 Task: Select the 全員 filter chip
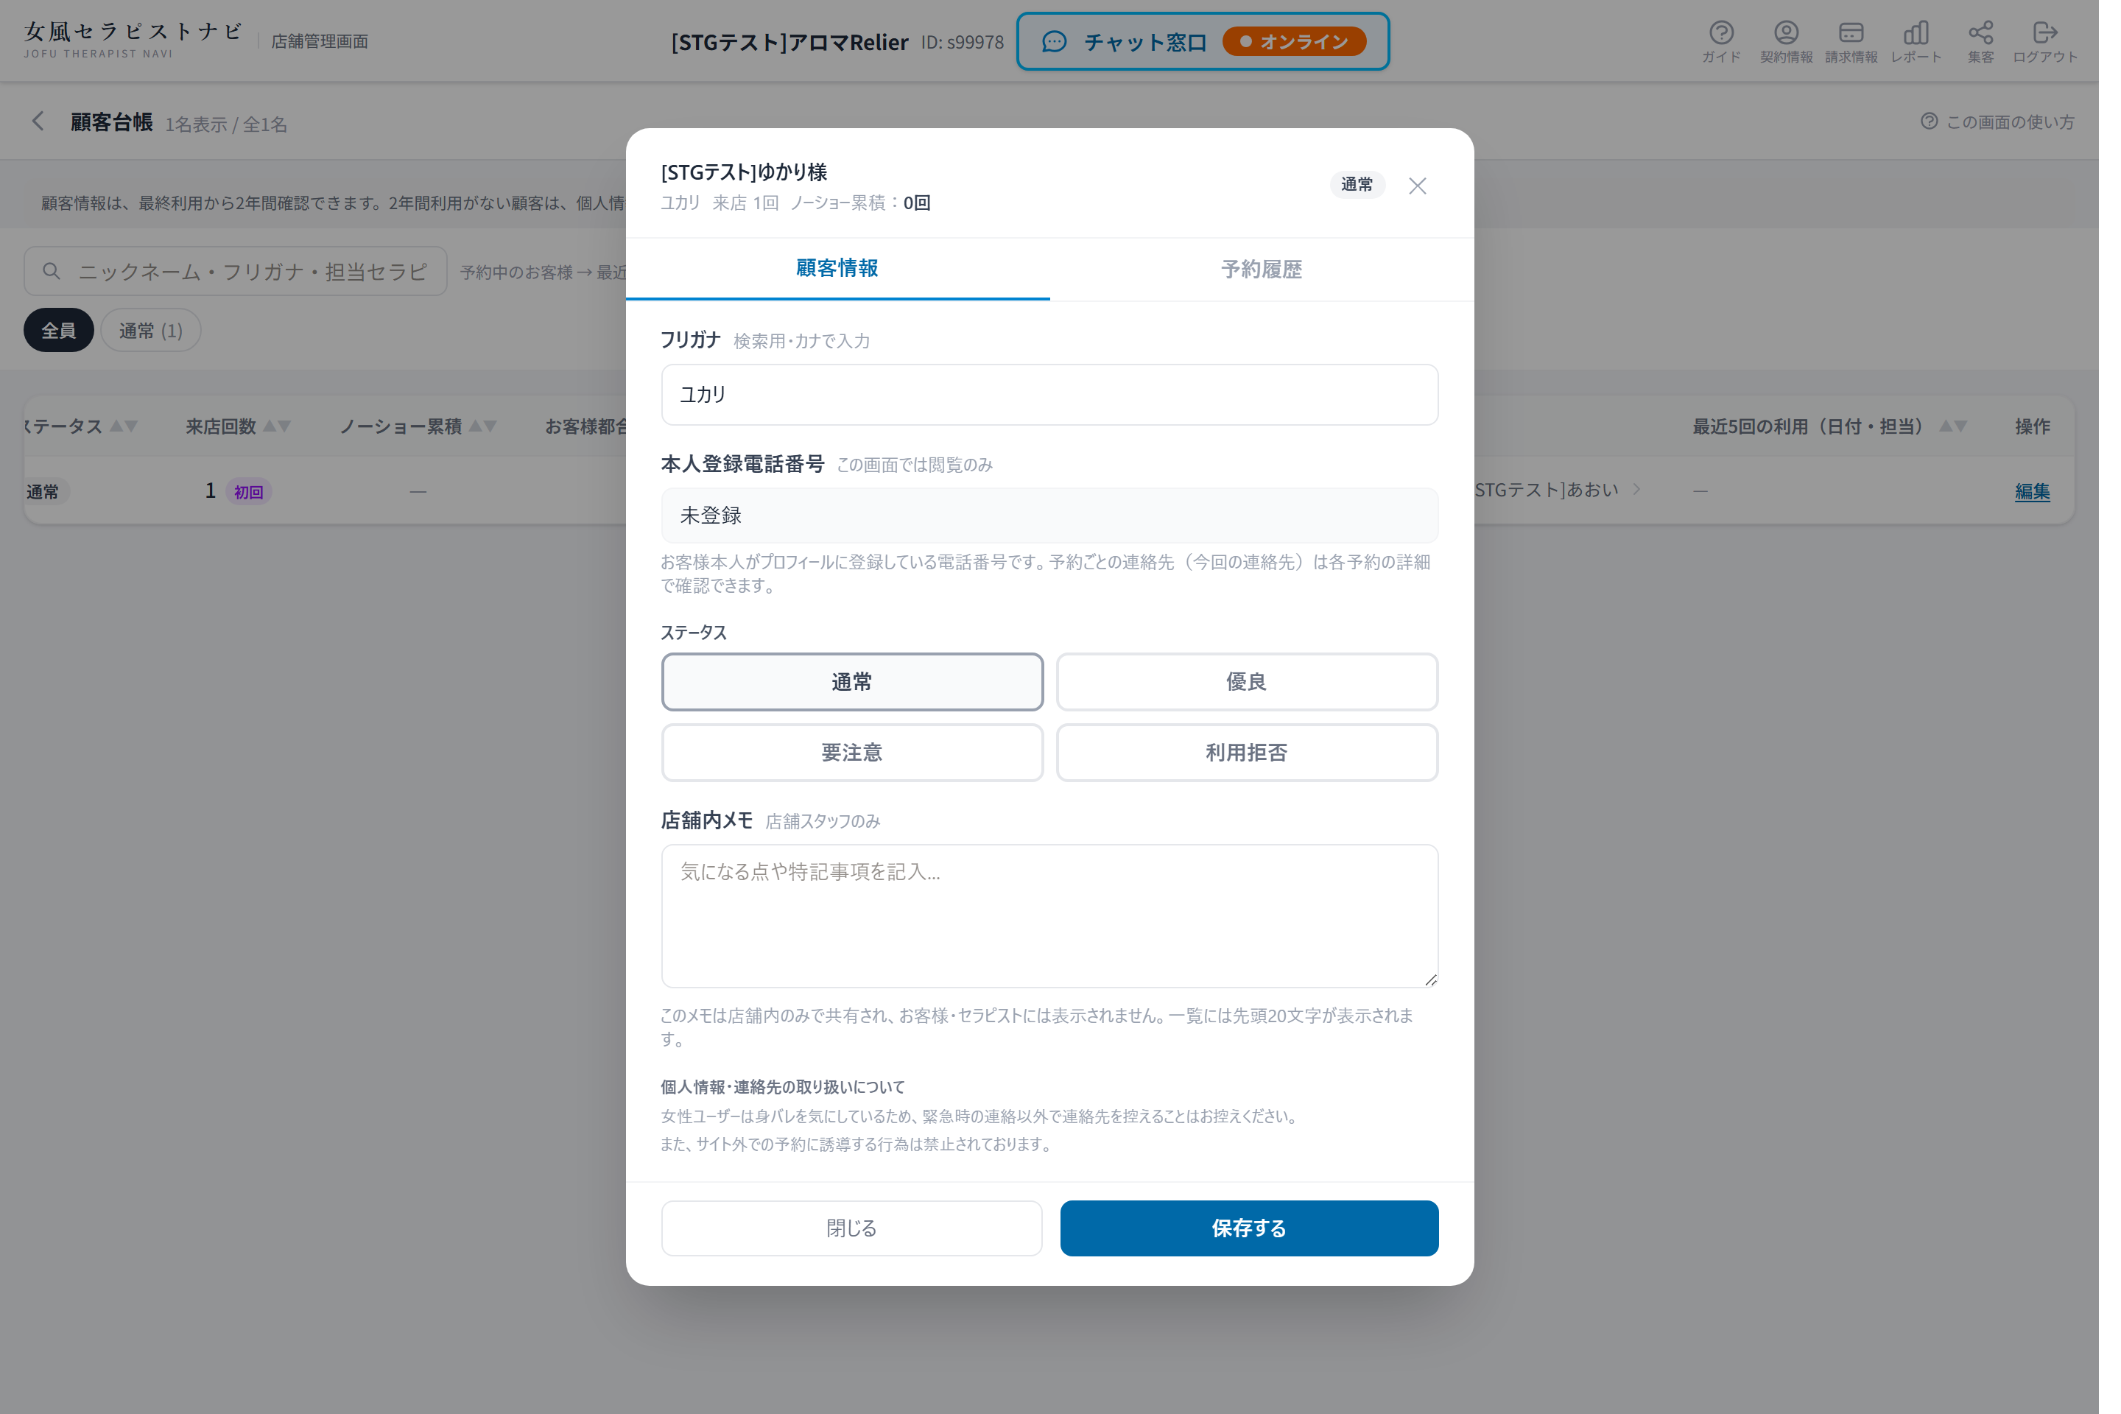pos(59,330)
